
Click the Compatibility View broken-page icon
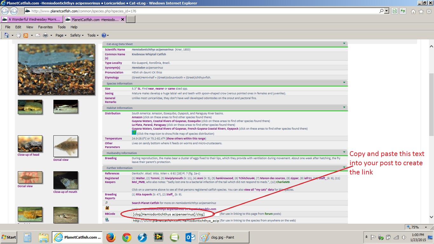pyautogui.click(x=395, y=11)
